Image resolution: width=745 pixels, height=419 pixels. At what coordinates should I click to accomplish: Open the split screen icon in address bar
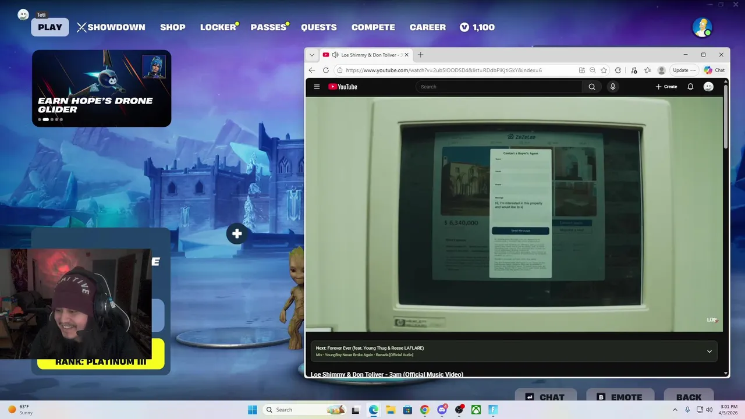[581, 70]
